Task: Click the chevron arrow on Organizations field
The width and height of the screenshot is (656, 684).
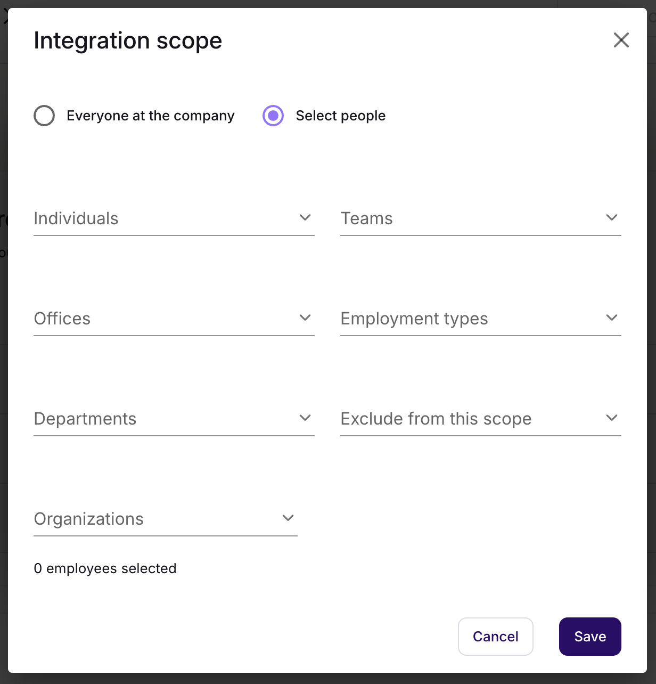Action: pyautogui.click(x=288, y=518)
